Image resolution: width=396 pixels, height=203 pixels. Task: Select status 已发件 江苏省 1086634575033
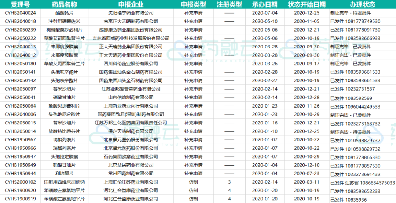[363, 183]
